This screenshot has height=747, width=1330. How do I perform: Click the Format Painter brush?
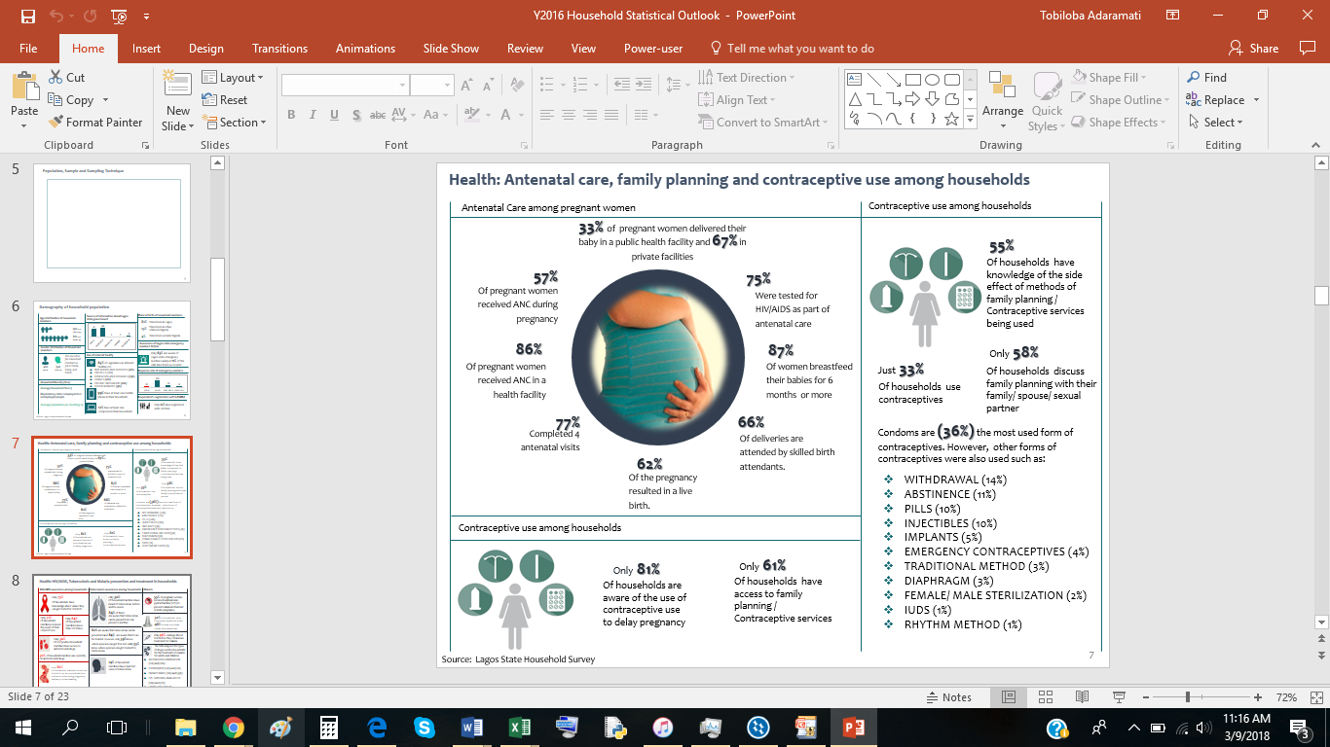95,122
